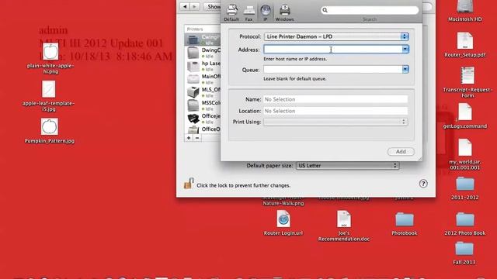The width and height of the screenshot is (497, 279).
Task: Select the Photobook folder
Action: (x=405, y=219)
